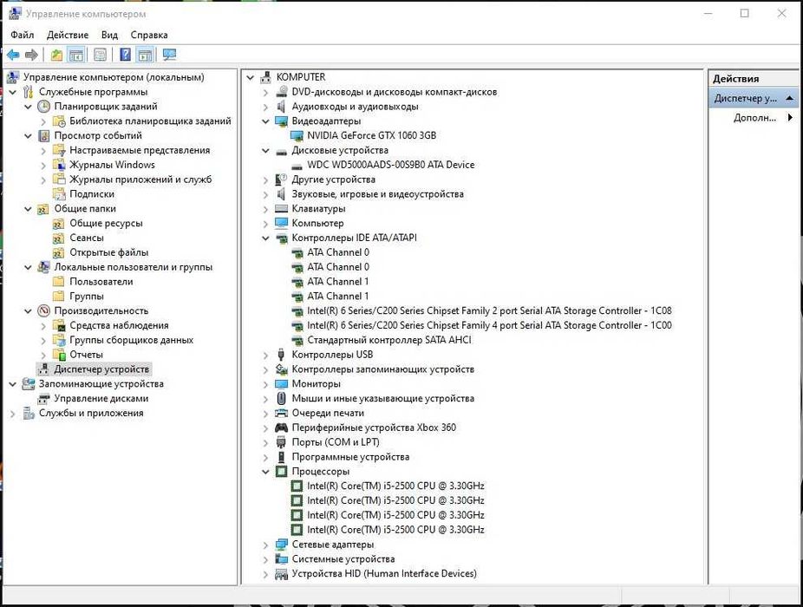Click the Forward arrow in the toolbar
803x607 pixels.
(x=31, y=55)
